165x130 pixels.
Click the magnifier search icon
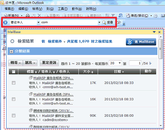[104, 22]
